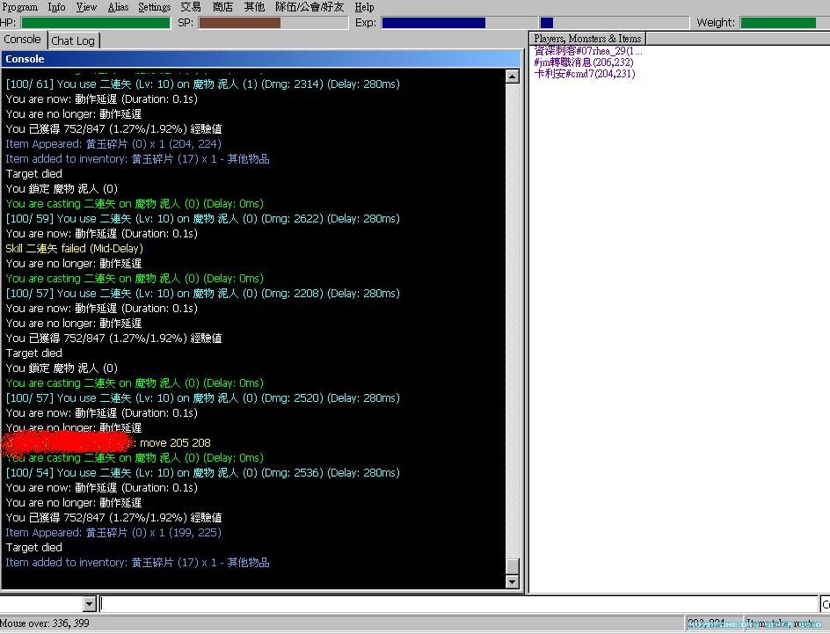This screenshot has width=830, height=634.
Task: Open the Alias menu
Action: pyautogui.click(x=118, y=7)
